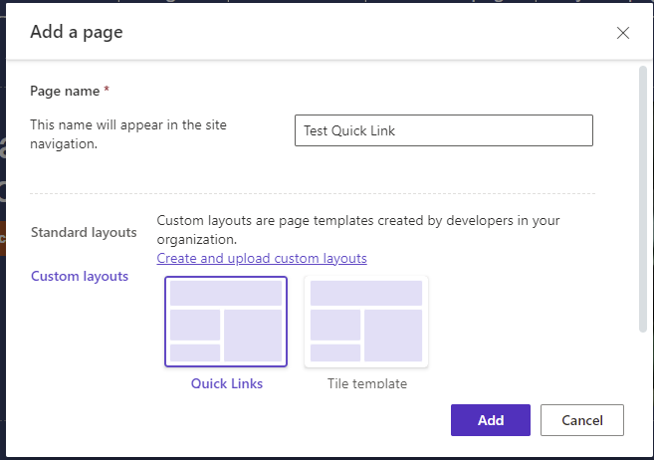
Task: Click the site navigation description text
Action: point(128,134)
